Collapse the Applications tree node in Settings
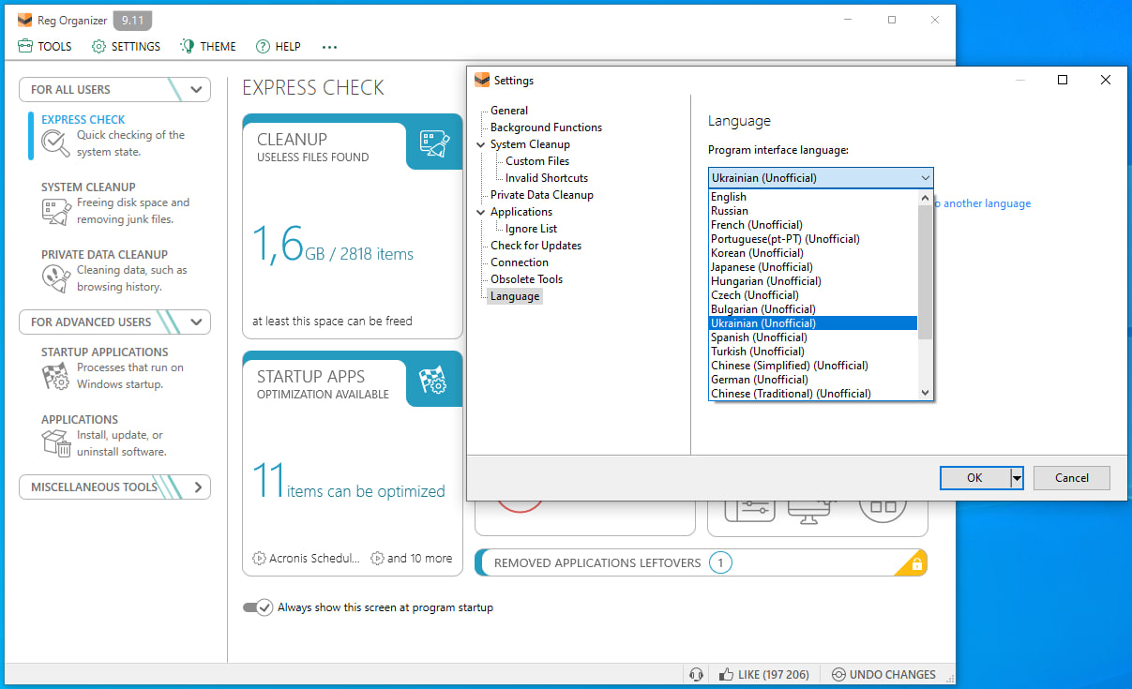Screen dimensions: 1132x689 pos(481,212)
